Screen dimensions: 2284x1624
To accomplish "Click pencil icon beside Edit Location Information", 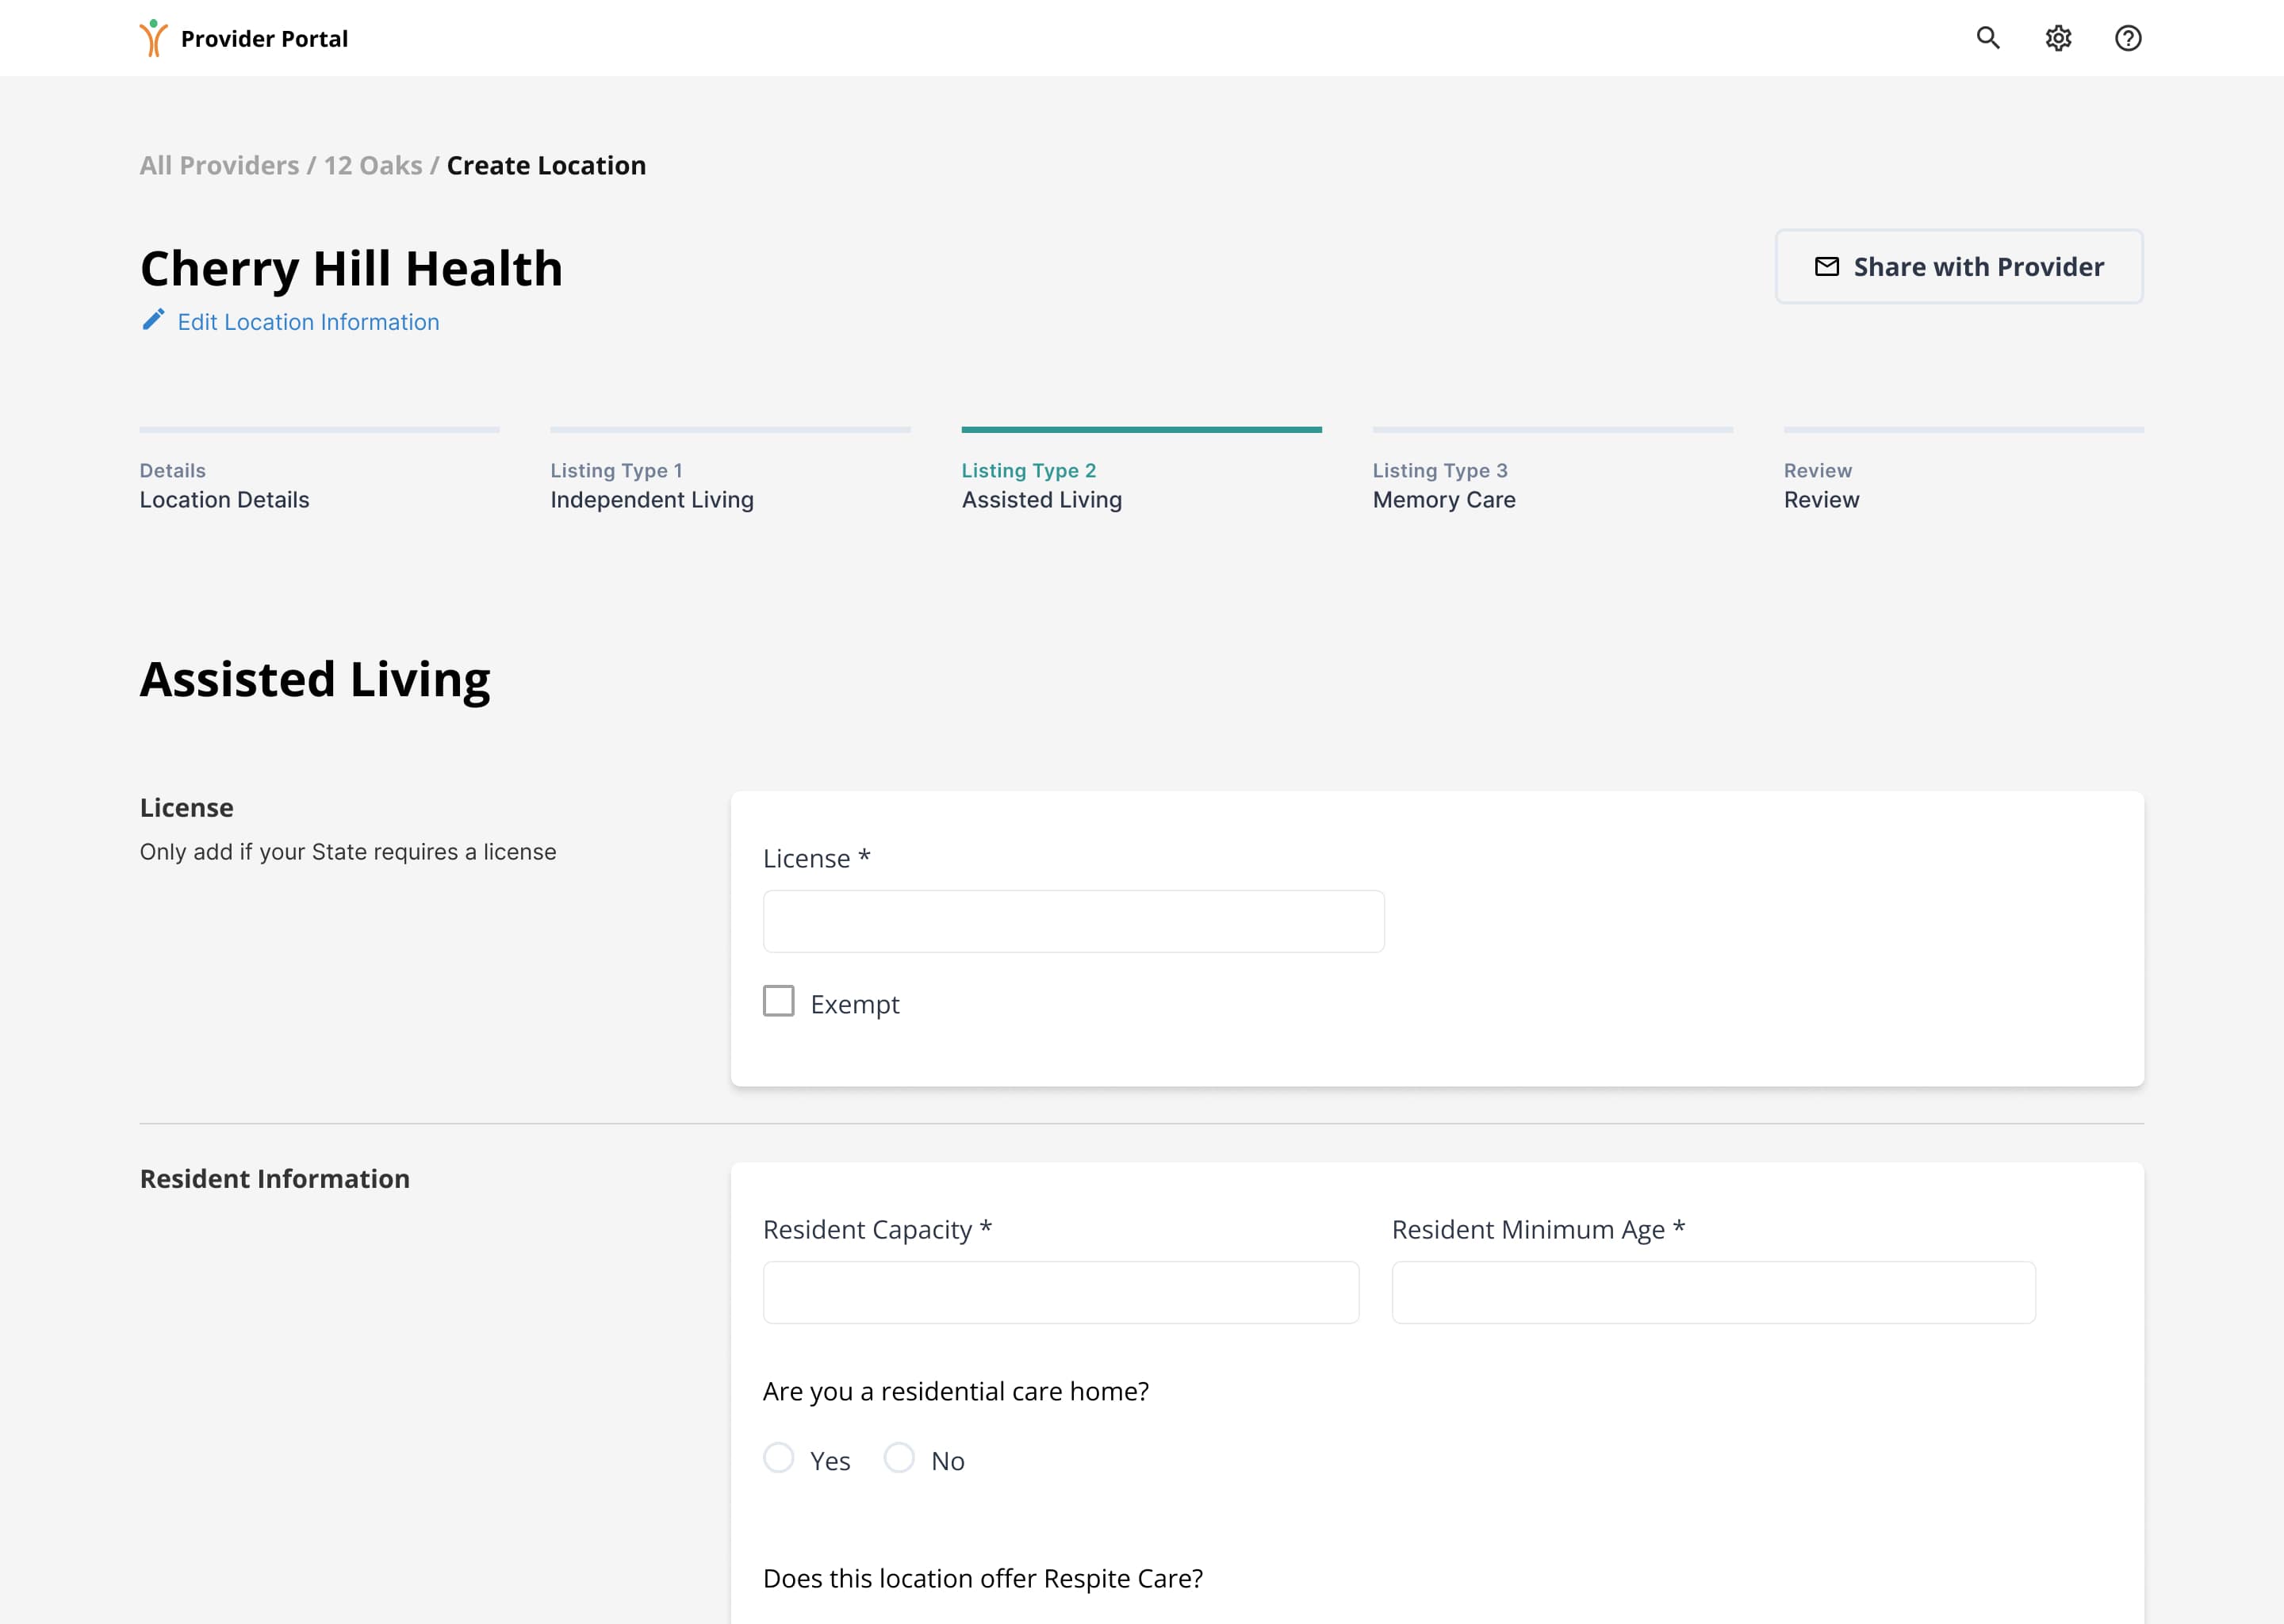I will coord(153,320).
